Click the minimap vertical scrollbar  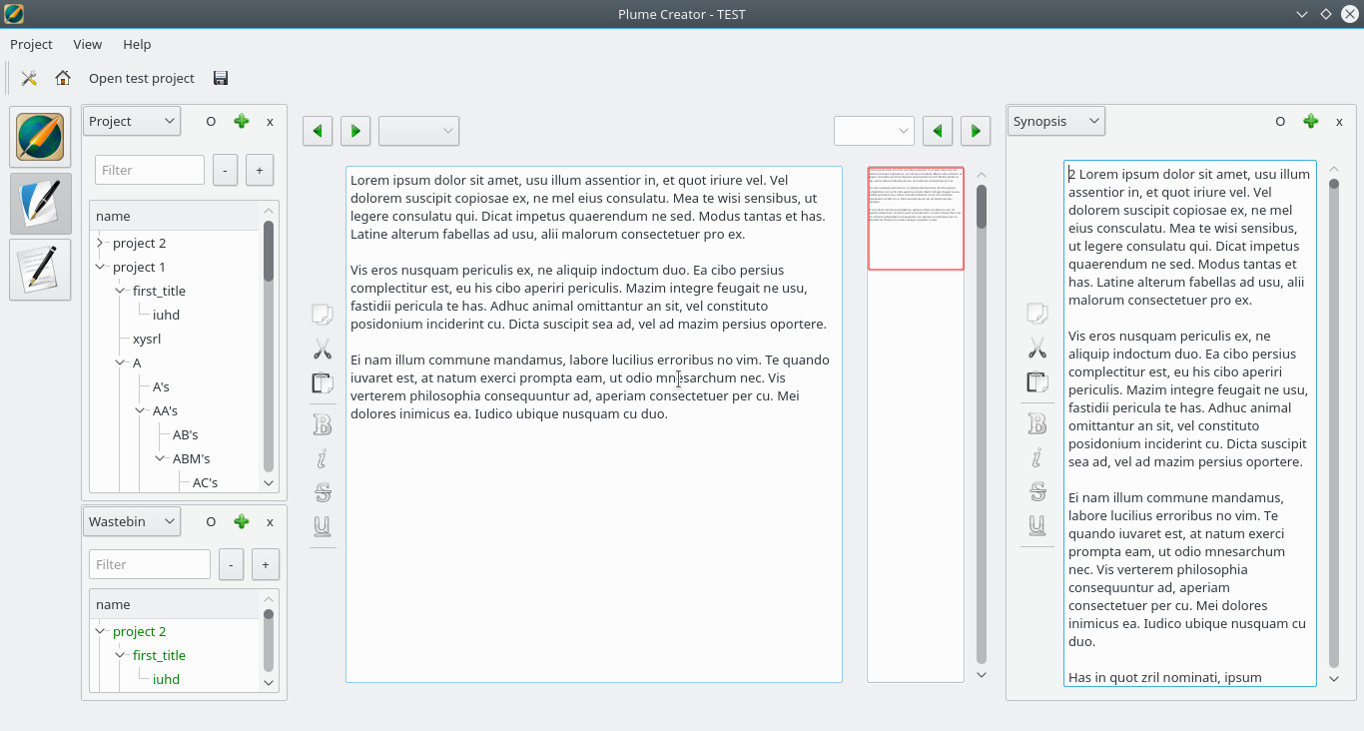982,424
